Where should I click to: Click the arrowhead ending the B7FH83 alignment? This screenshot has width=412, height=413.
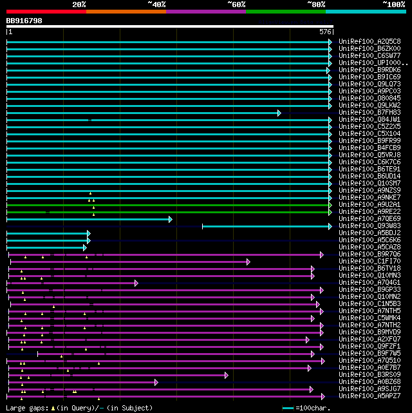[x=279, y=113]
